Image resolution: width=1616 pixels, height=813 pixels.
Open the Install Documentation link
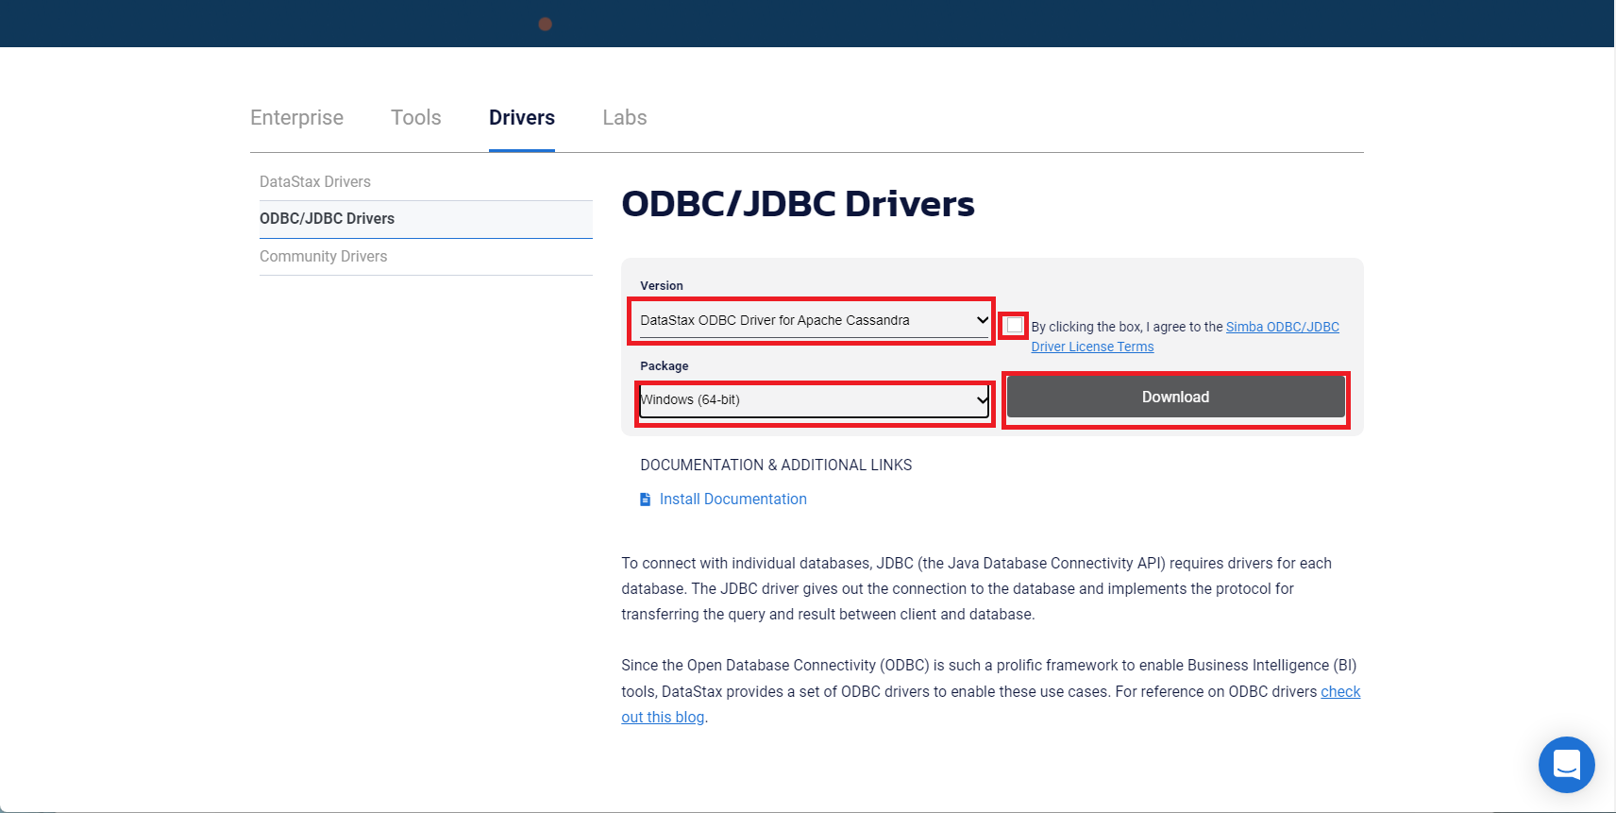(732, 500)
